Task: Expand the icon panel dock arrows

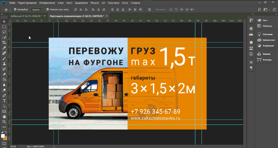Action: pos(253,14)
